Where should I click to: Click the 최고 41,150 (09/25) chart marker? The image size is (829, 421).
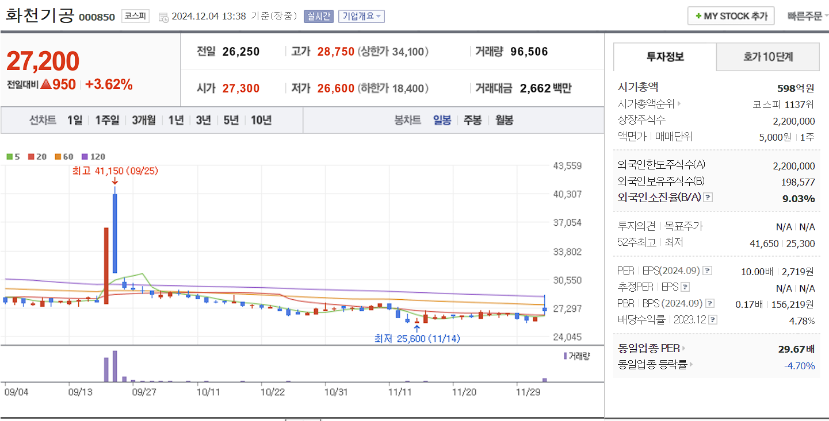115,171
